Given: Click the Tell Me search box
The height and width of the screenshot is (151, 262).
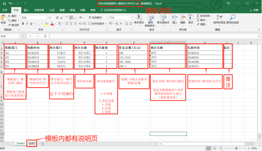Looking at the screenshot, I should (113, 10).
